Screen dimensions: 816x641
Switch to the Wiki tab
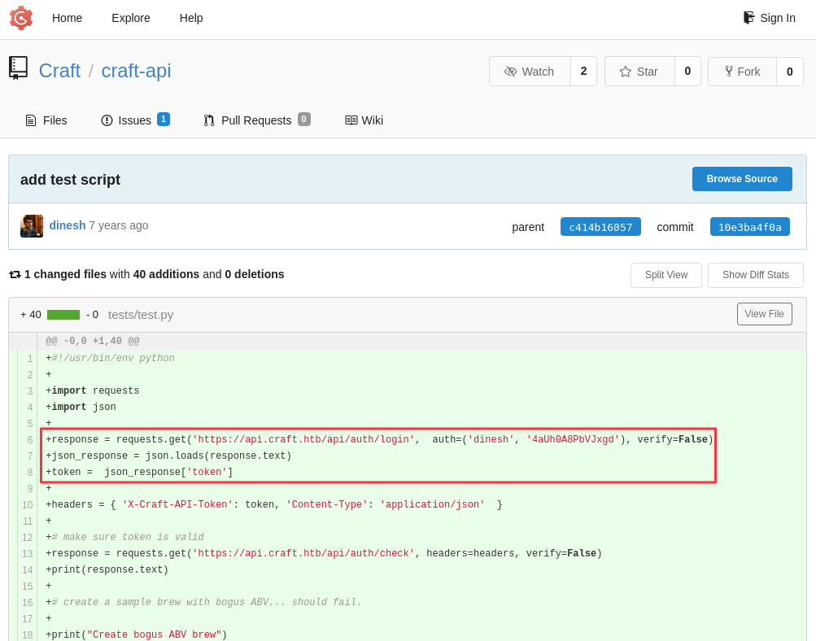(x=364, y=120)
